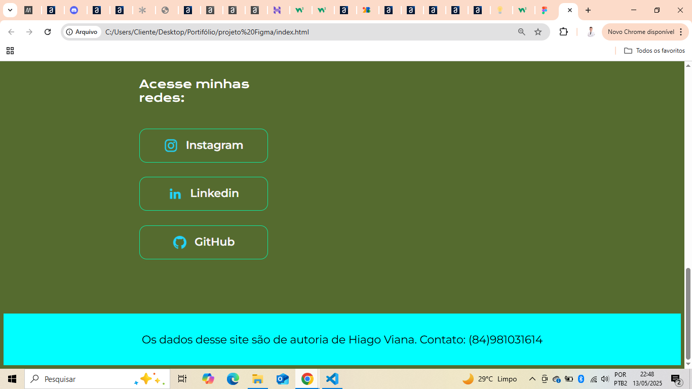Viewport: 692px width, 389px height.
Task: Open the Chrome profile avatar
Action: point(590,32)
